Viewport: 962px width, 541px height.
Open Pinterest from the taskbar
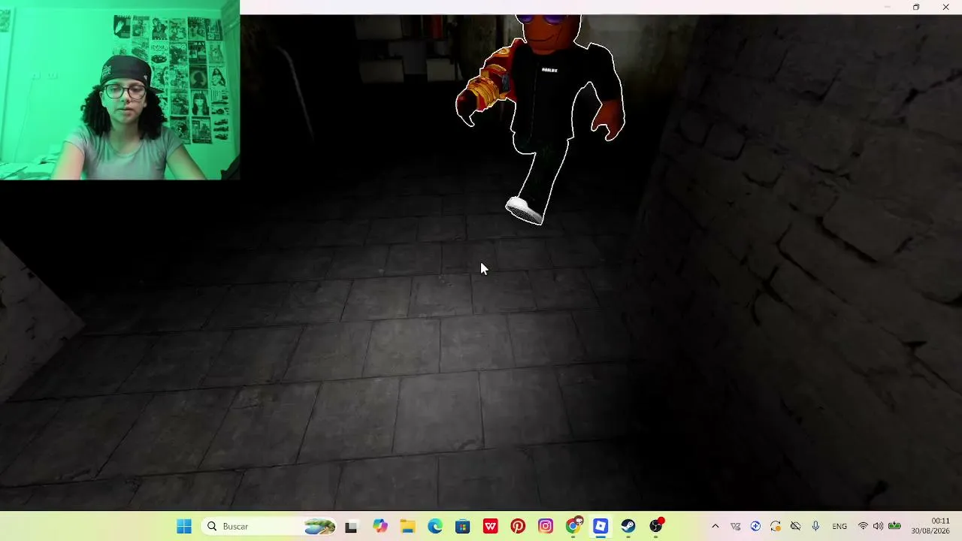(518, 527)
